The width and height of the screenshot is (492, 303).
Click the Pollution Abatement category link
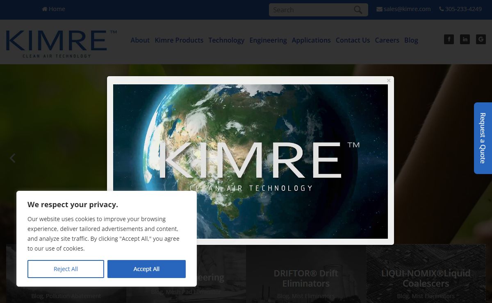coord(73,296)
